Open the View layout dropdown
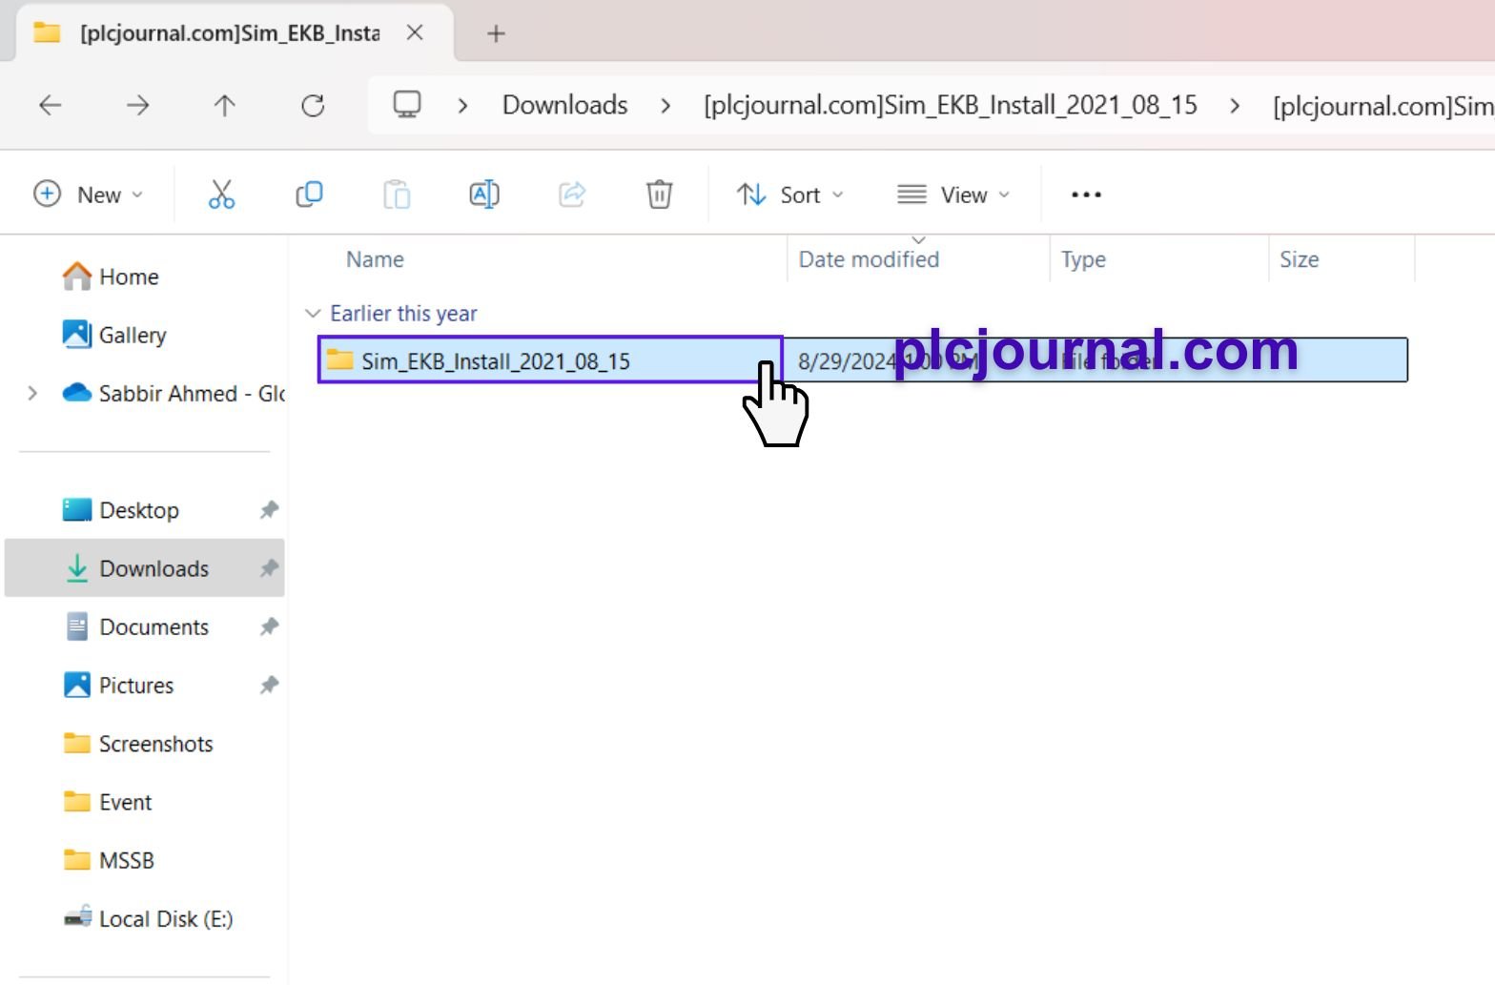This screenshot has height=985, width=1495. [x=953, y=195]
